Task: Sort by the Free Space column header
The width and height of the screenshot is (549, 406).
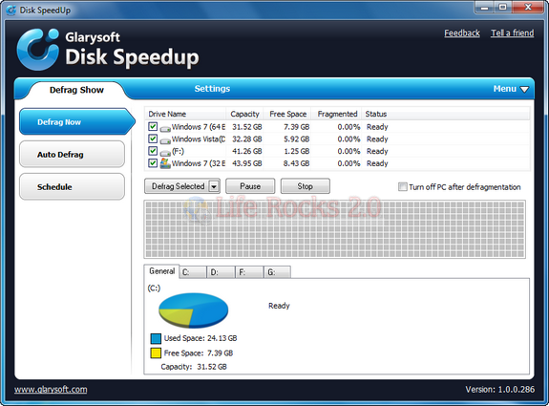Action: [287, 114]
